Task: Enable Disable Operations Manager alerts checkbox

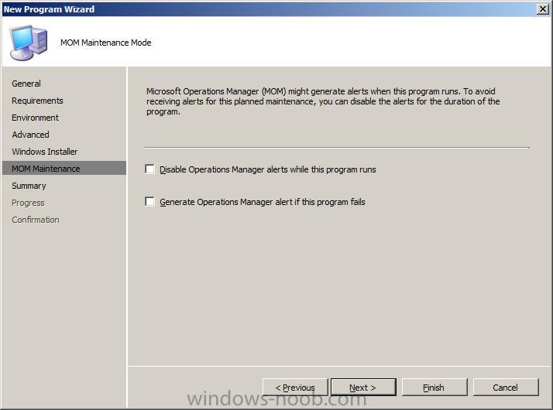Action: [150, 169]
